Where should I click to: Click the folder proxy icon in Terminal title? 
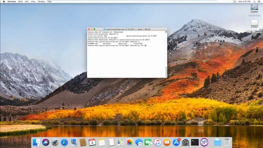[x=105, y=29]
